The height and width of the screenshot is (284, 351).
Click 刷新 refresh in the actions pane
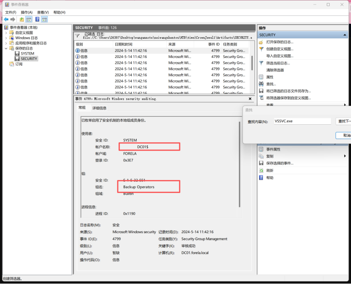(270, 171)
